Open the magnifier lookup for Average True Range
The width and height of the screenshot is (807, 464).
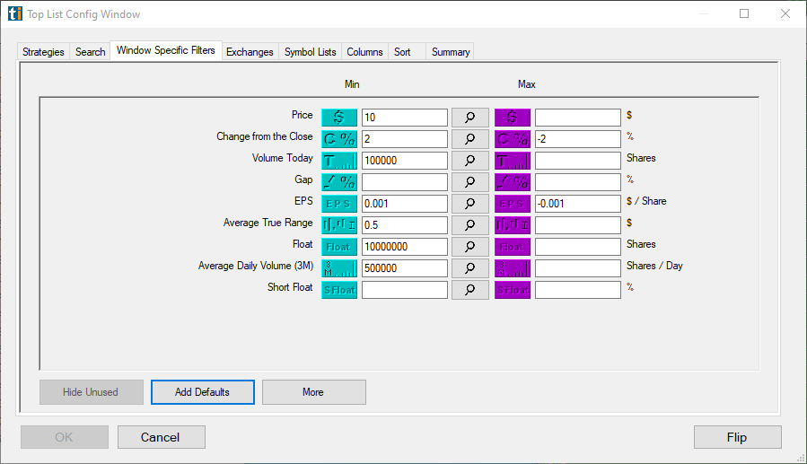(x=469, y=225)
